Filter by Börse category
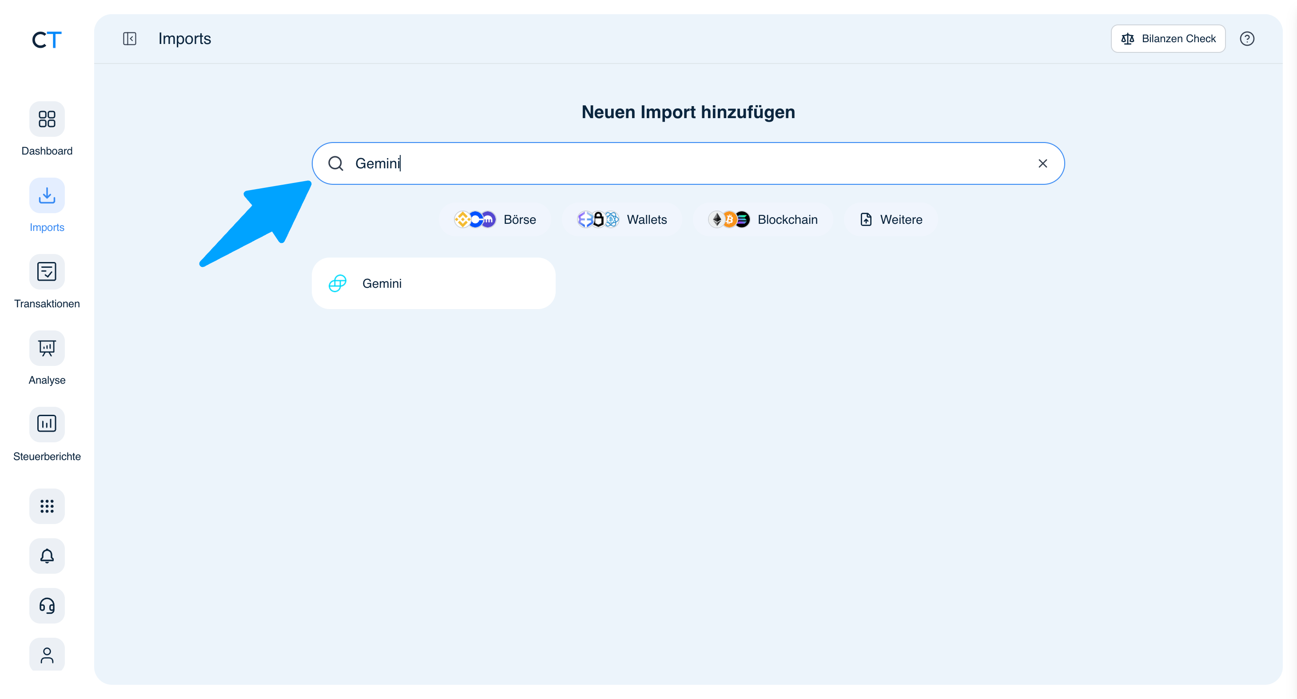Screen dimensions: 1297x699 coord(495,219)
